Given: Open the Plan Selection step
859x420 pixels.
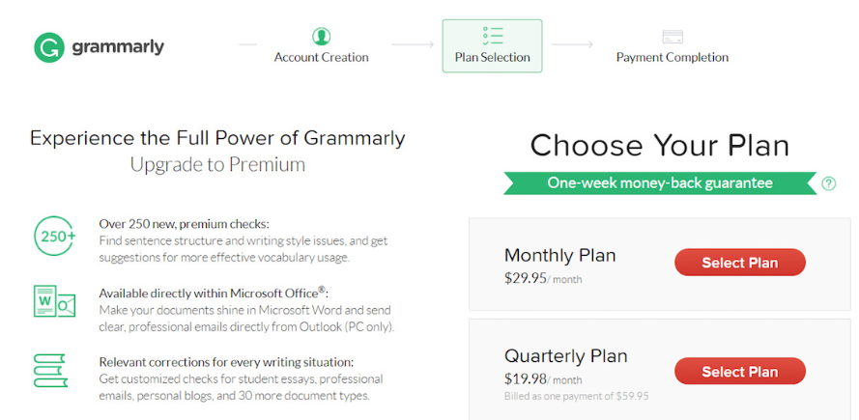Looking at the screenshot, I should pos(493,57).
